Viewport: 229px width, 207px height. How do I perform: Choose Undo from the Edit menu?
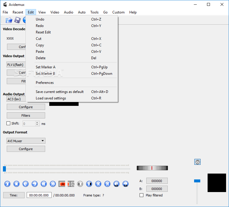tap(72, 19)
